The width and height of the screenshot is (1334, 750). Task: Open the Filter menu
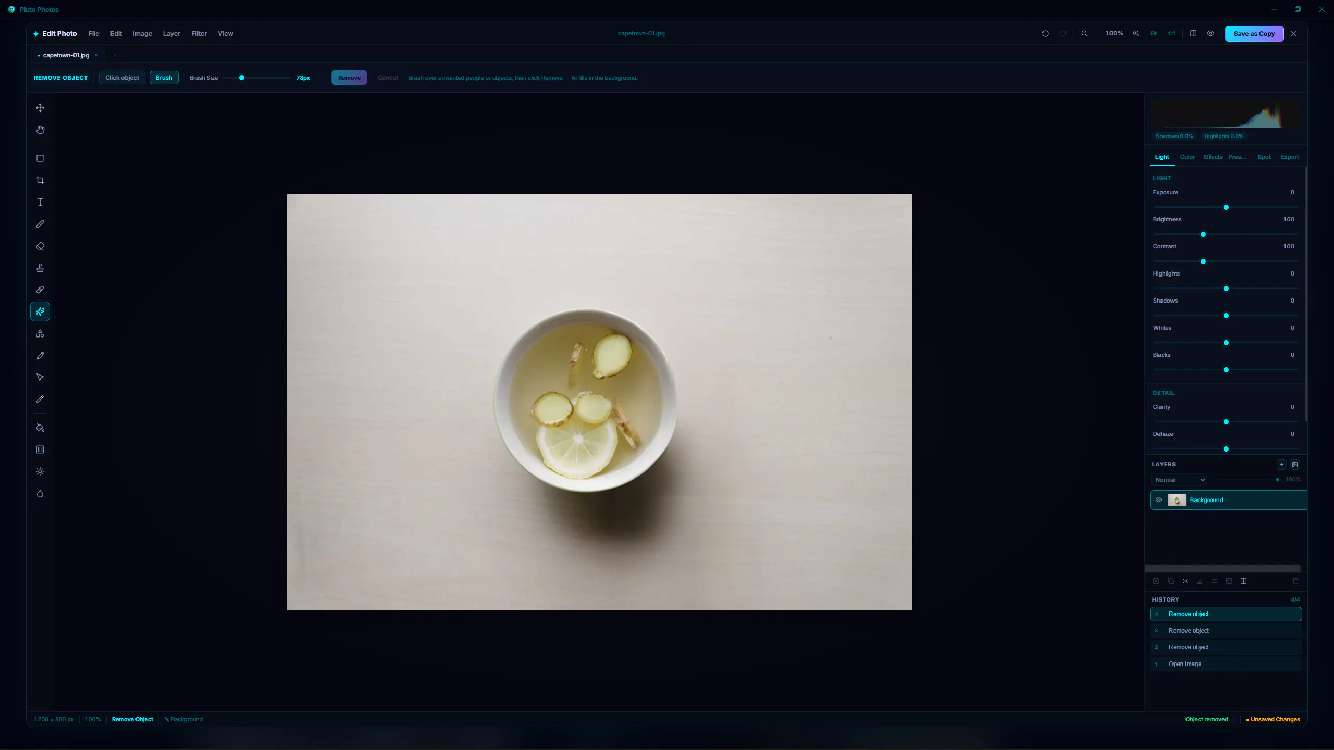tap(199, 33)
